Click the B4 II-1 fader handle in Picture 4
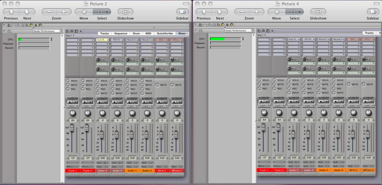 tap(353, 134)
